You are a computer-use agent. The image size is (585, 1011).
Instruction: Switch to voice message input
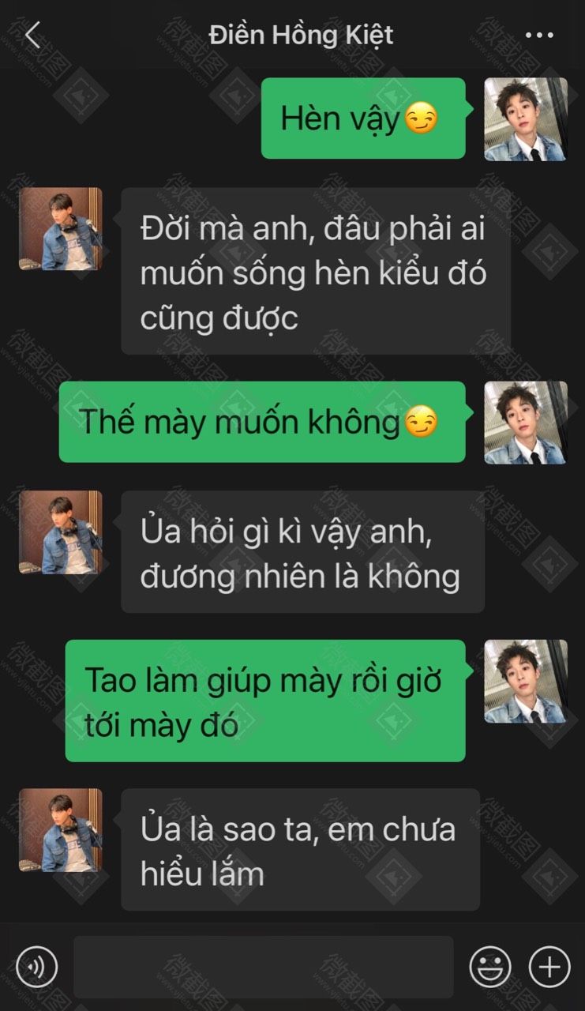[x=37, y=966]
